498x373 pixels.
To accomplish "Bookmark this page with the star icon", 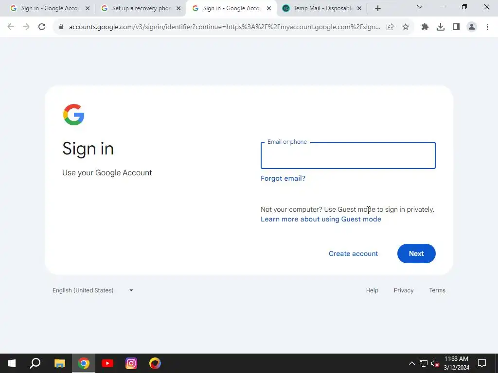I will (405, 27).
